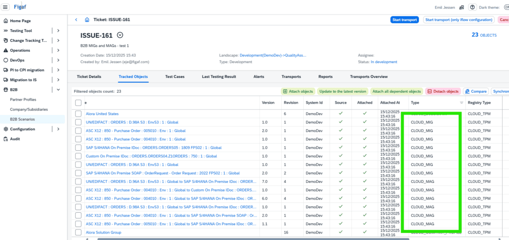Image resolution: width=509 pixels, height=240 pixels.
Task: Open the Alora Solution Group link
Action: click(103, 232)
